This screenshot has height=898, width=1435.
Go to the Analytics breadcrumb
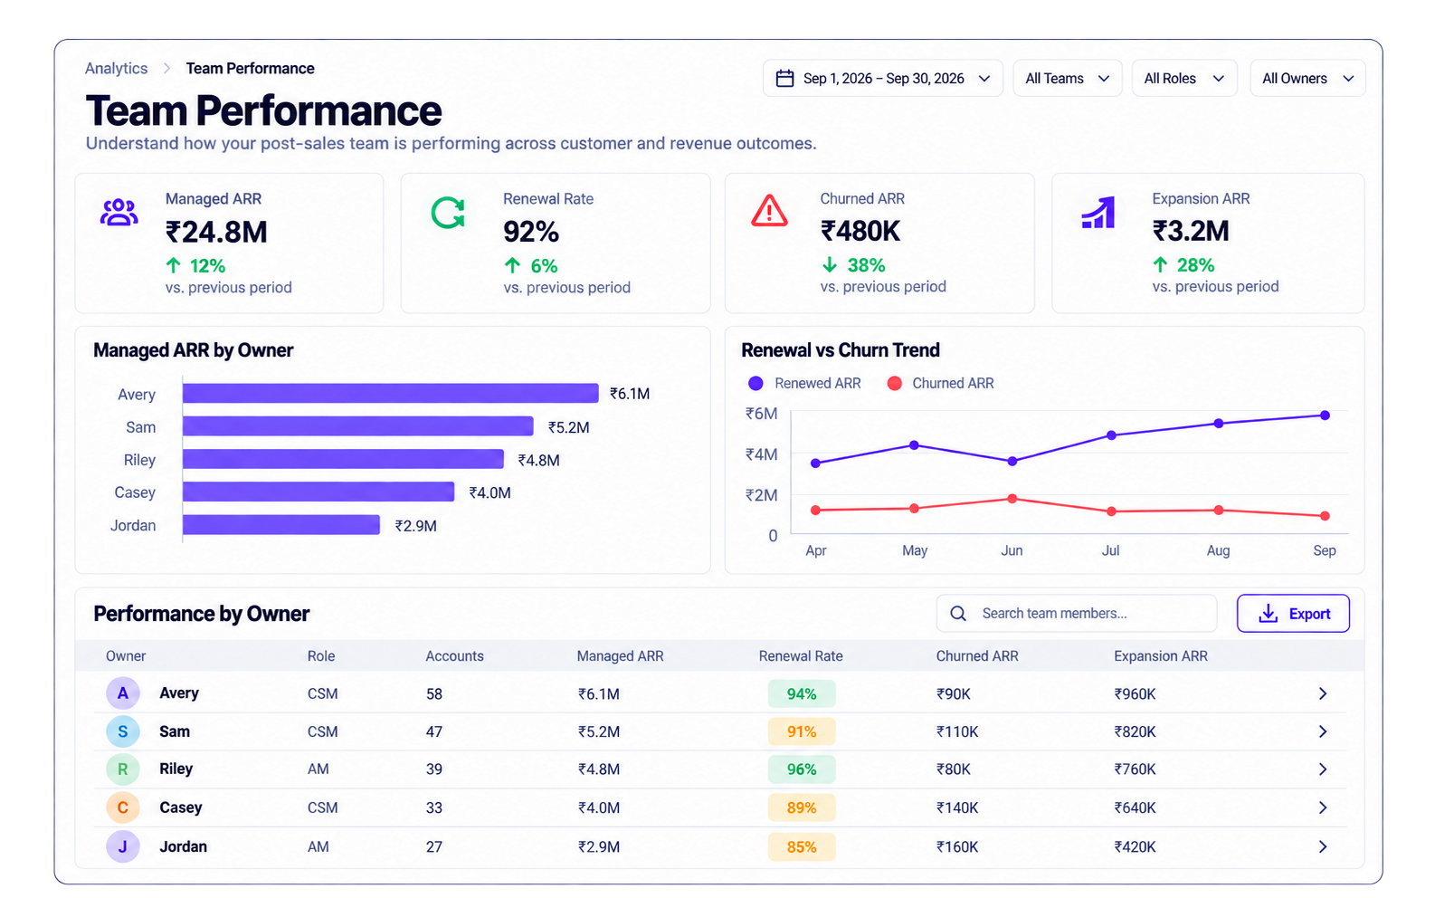click(116, 69)
